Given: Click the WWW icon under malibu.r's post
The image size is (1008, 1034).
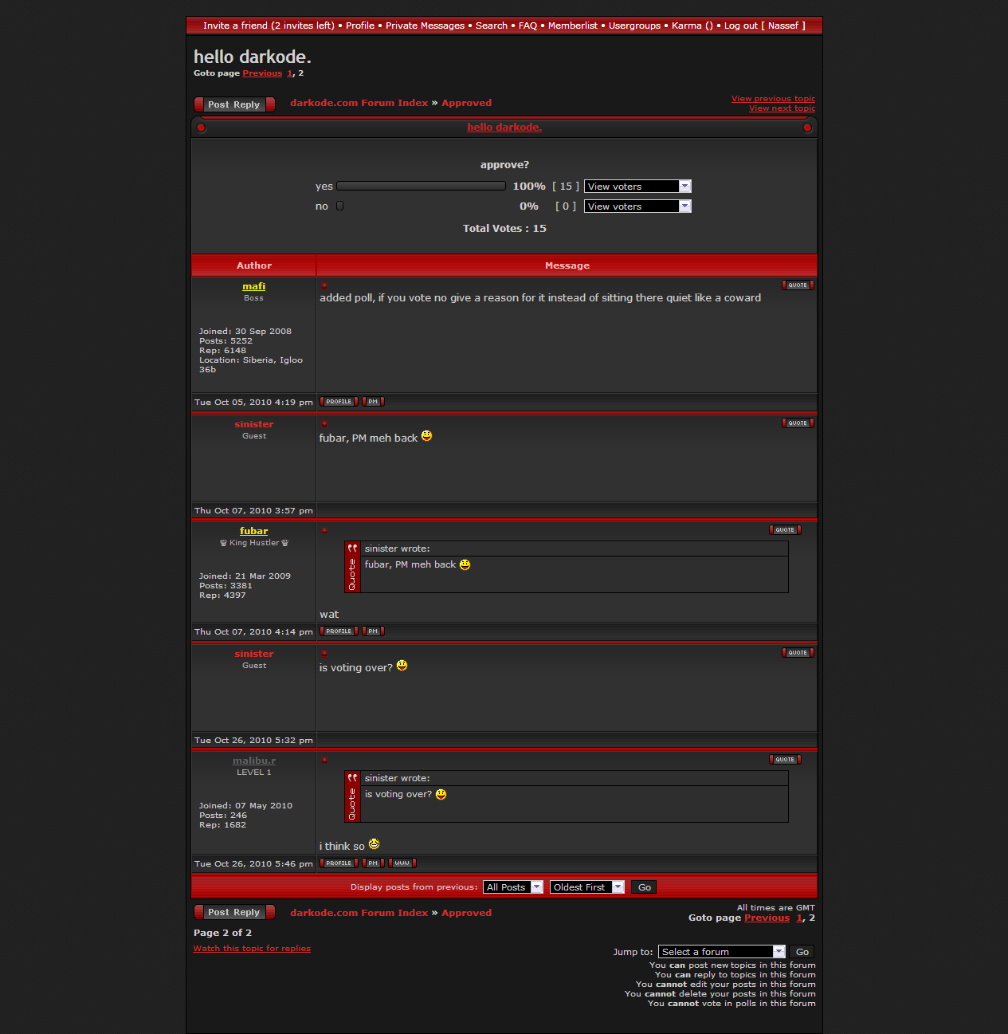Looking at the screenshot, I should (x=402, y=863).
